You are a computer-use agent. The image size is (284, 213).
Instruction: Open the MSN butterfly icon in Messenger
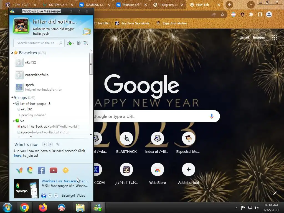coord(19,170)
